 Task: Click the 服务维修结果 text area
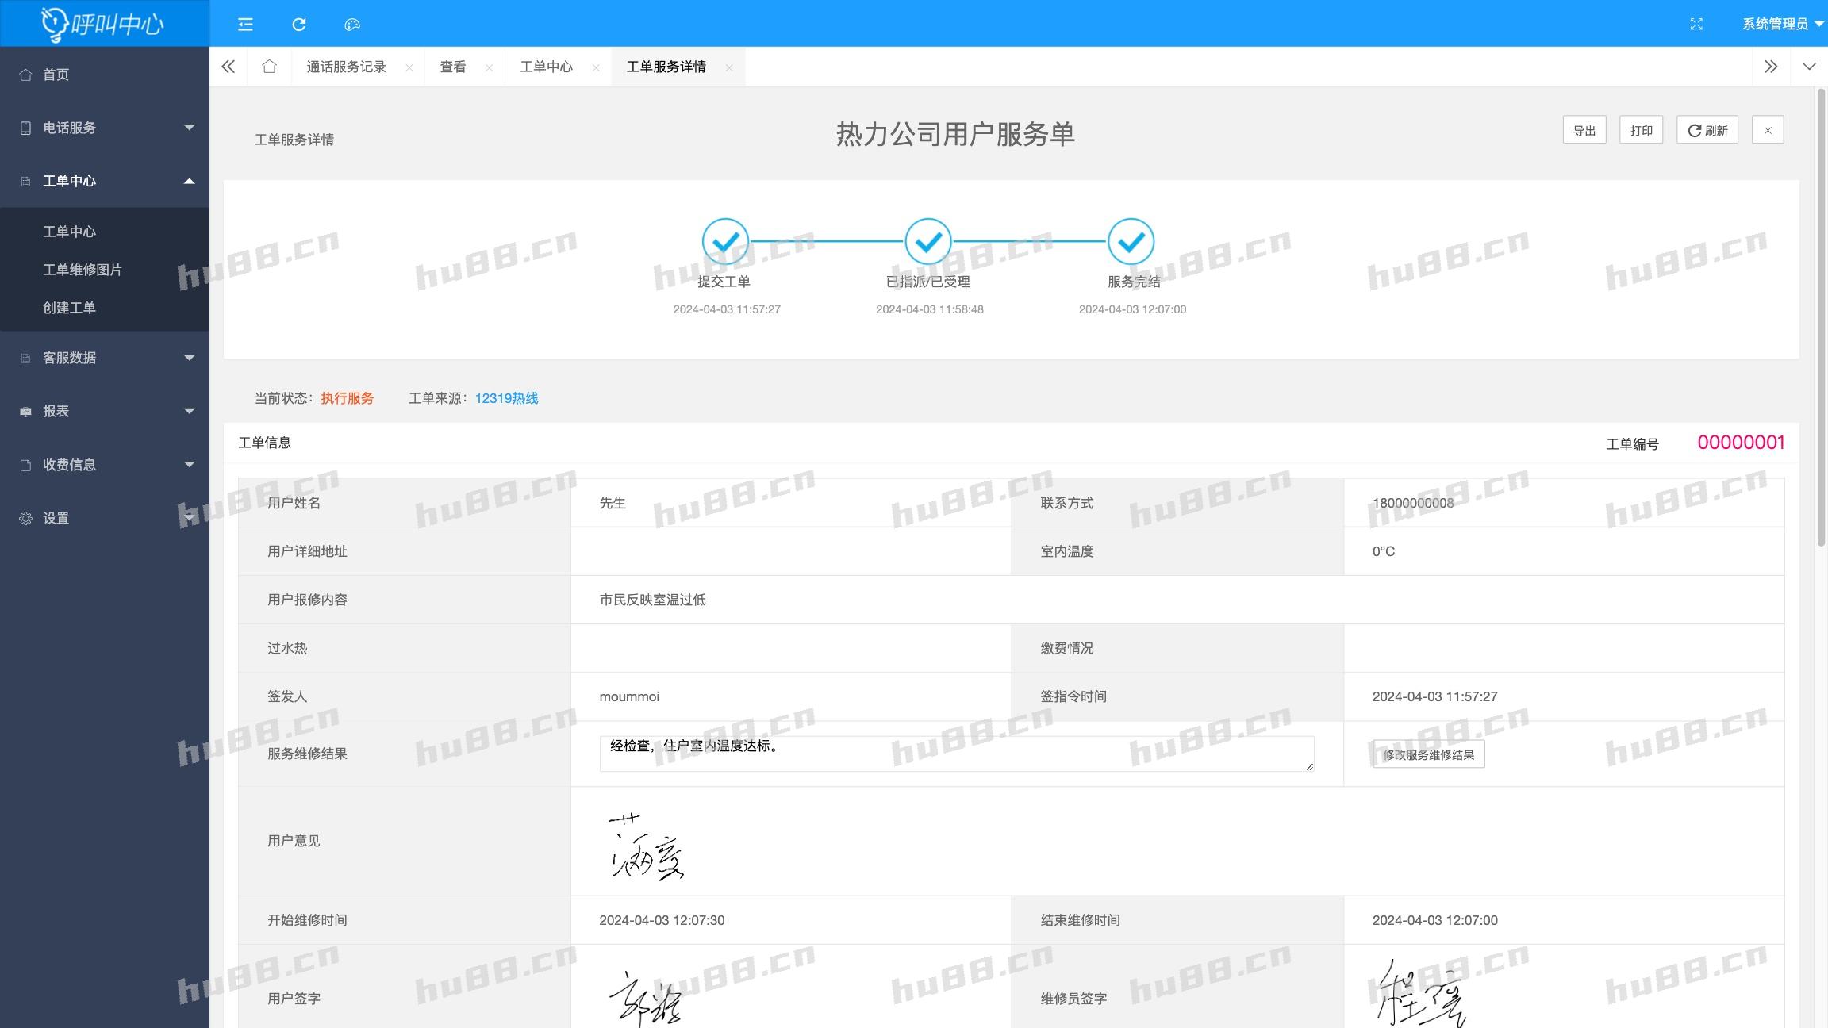coord(956,754)
